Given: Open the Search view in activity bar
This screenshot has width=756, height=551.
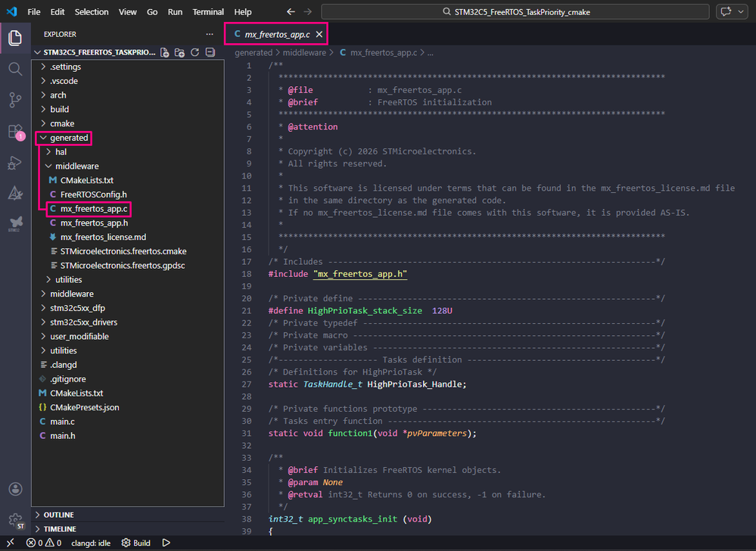Looking at the screenshot, I should coord(15,69).
